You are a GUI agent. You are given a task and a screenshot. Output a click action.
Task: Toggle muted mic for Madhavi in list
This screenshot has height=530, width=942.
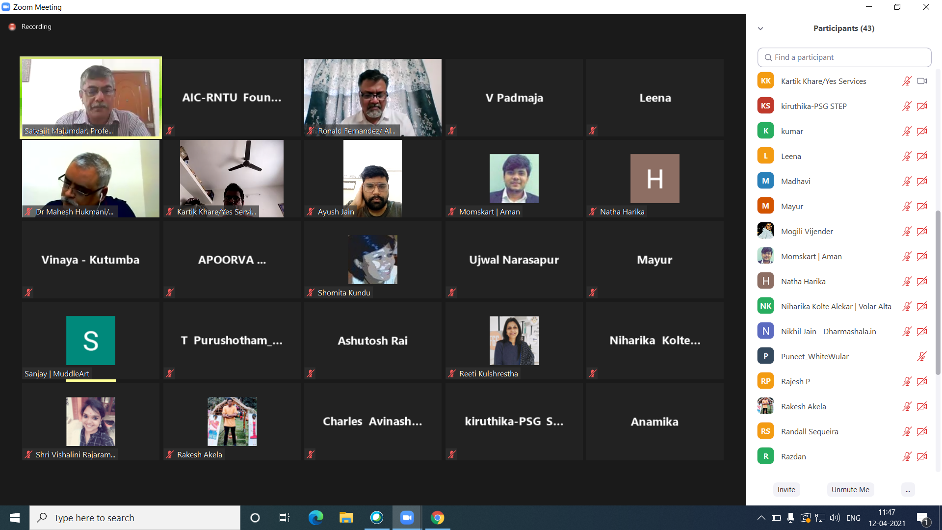pyautogui.click(x=907, y=181)
